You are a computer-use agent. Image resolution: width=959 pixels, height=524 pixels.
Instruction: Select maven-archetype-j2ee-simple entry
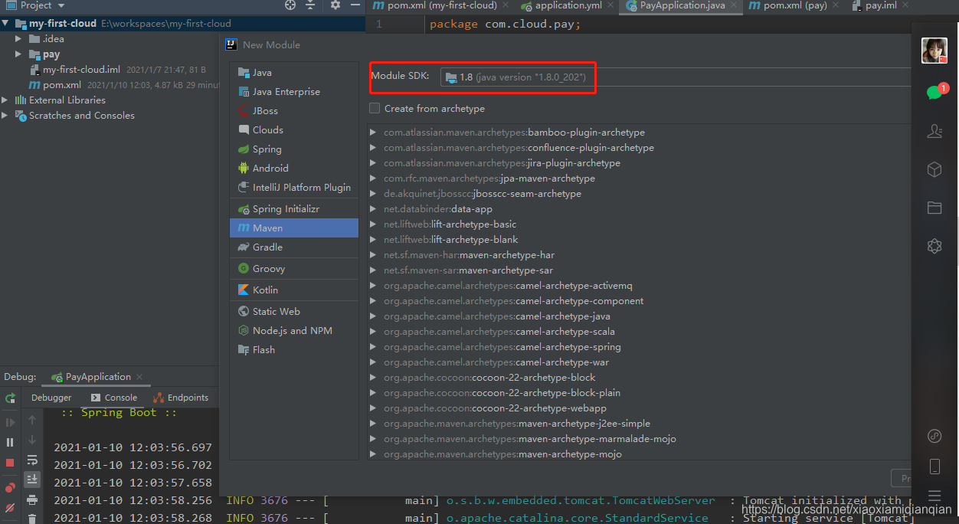(x=516, y=424)
